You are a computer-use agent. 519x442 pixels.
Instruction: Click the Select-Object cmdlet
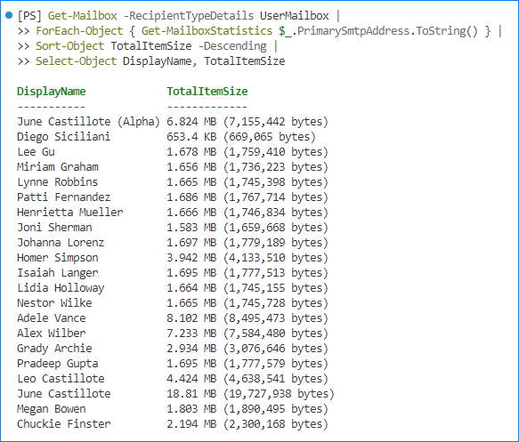pos(77,61)
